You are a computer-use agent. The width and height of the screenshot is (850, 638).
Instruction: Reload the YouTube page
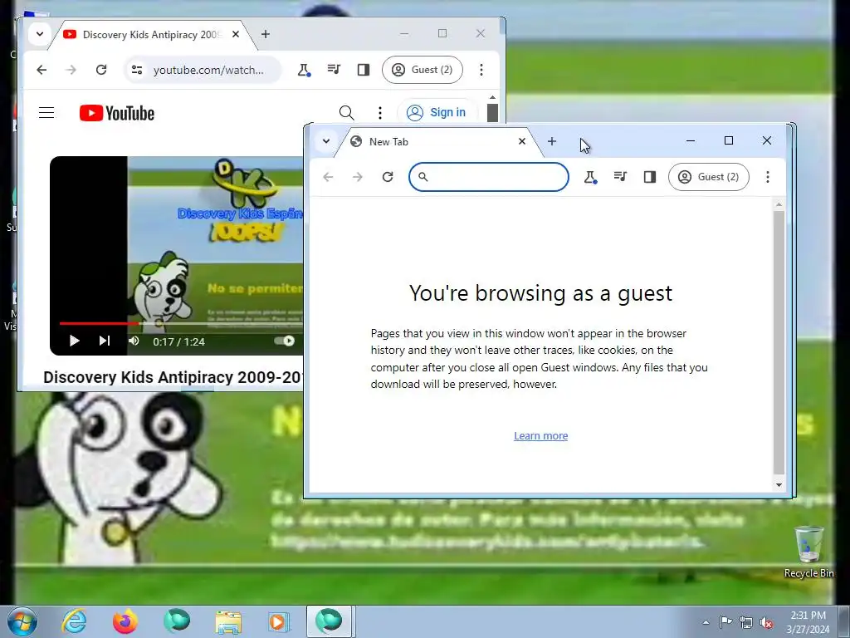click(101, 70)
